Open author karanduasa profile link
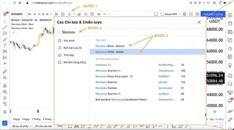 165,88
